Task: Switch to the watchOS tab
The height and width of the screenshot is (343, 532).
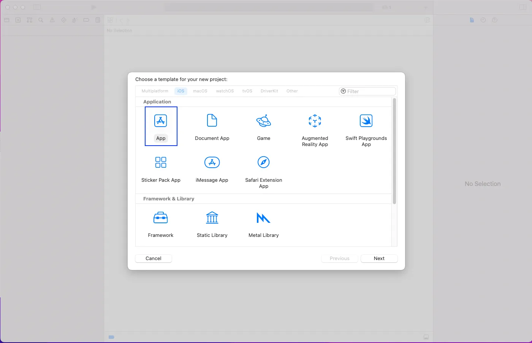Action: (x=225, y=91)
